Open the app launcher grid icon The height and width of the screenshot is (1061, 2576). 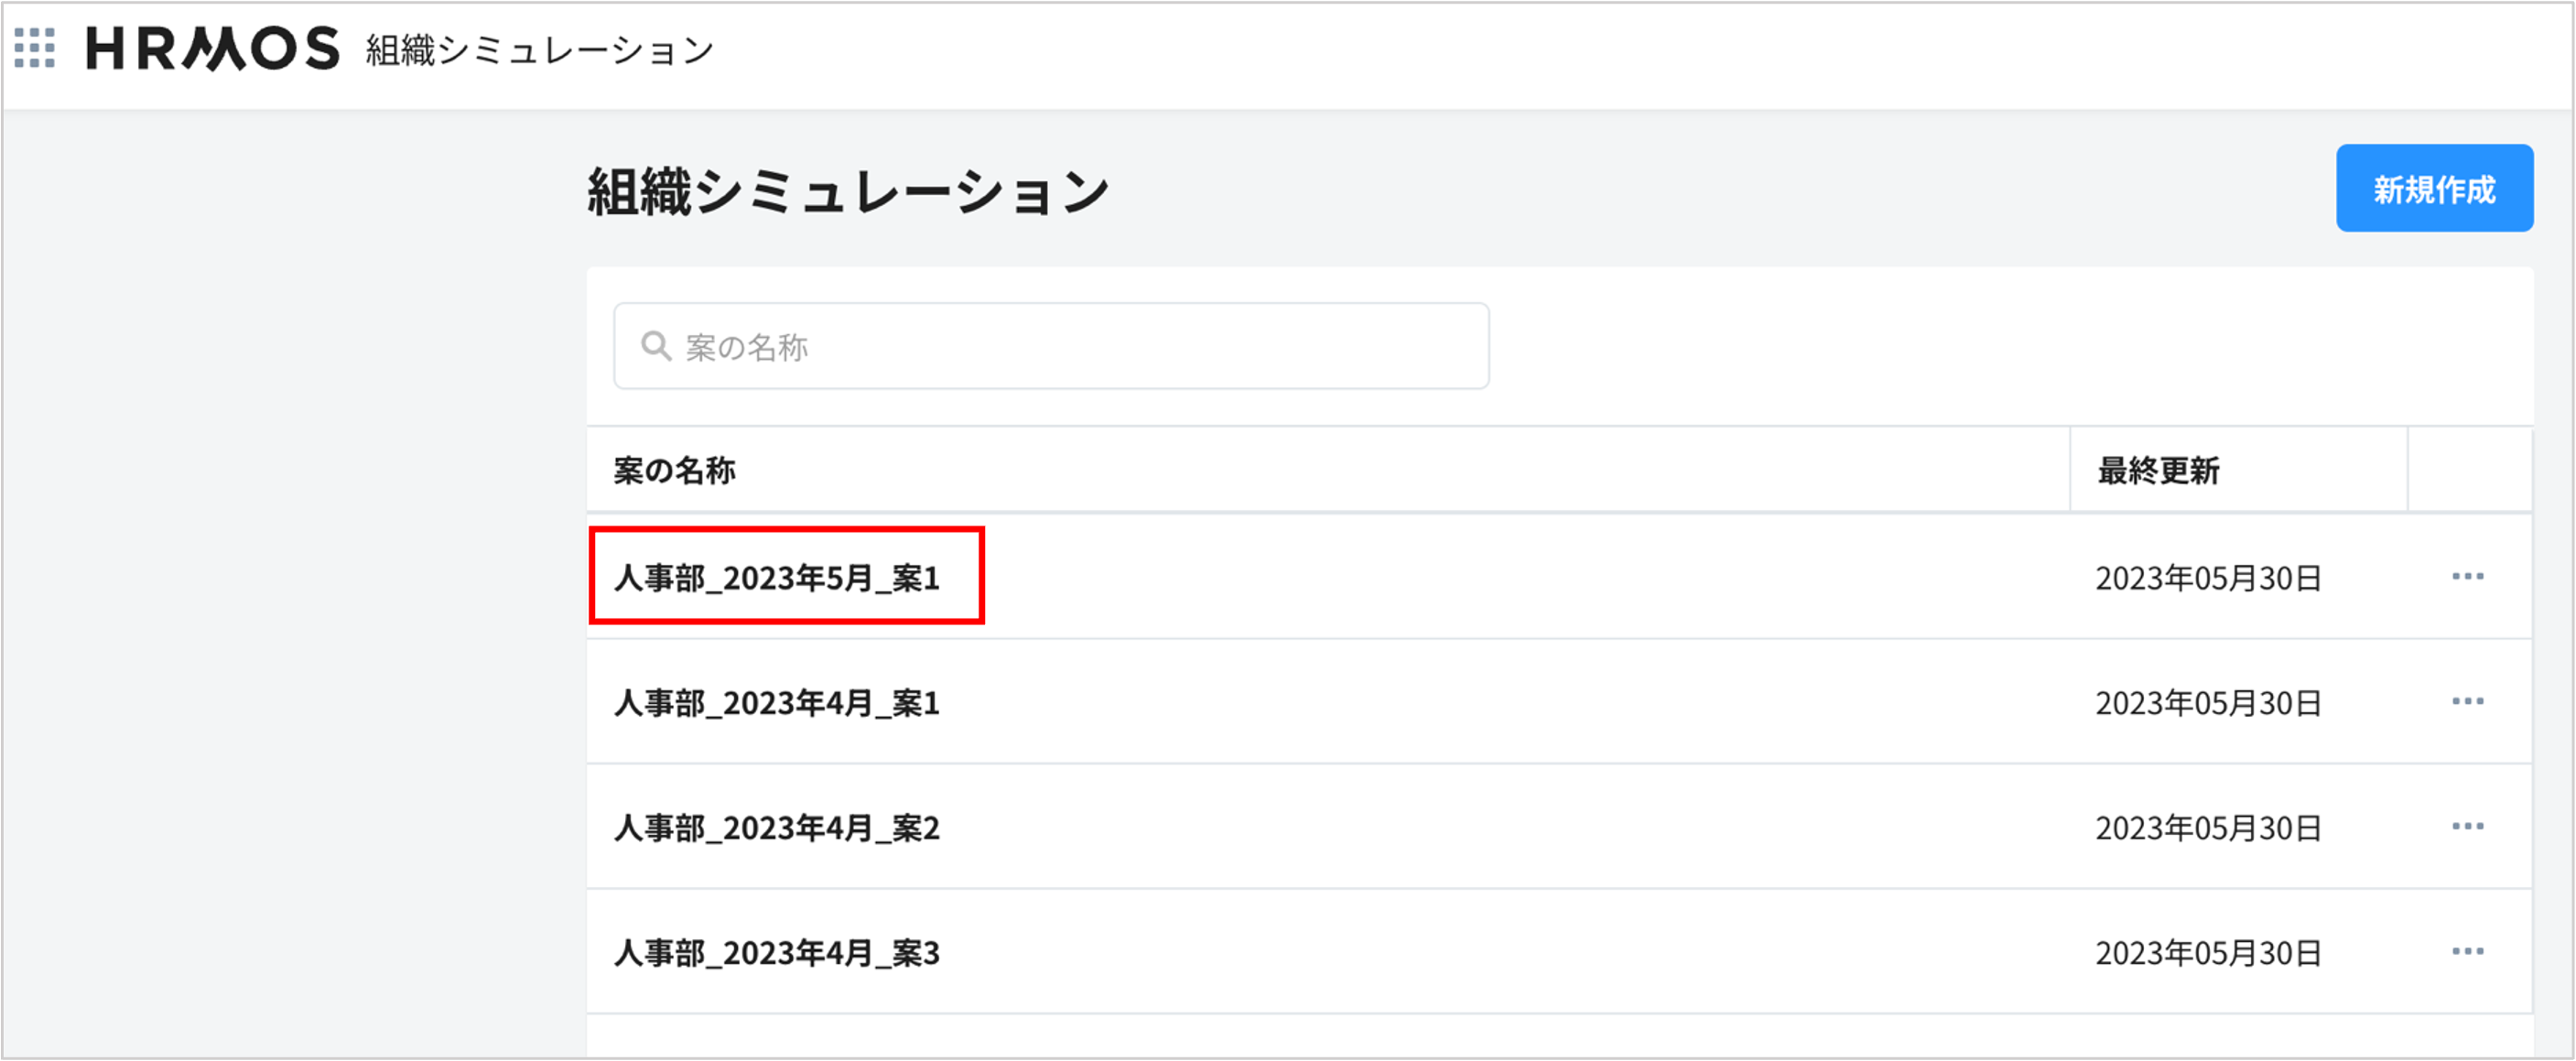[35, 48]
